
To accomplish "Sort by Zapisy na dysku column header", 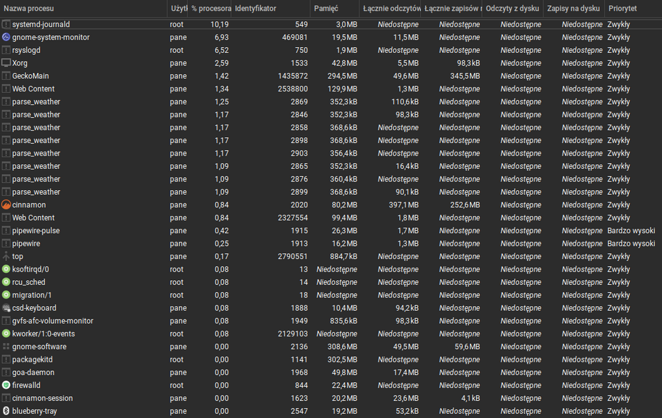I will (x=574, y=9).
